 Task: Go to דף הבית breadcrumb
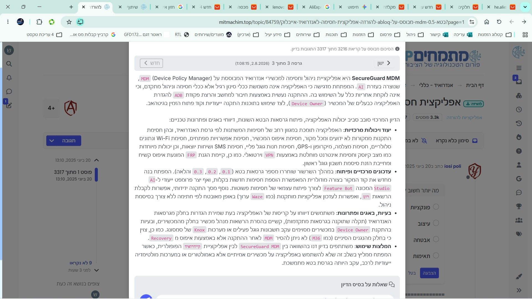(x=475, y=85)
